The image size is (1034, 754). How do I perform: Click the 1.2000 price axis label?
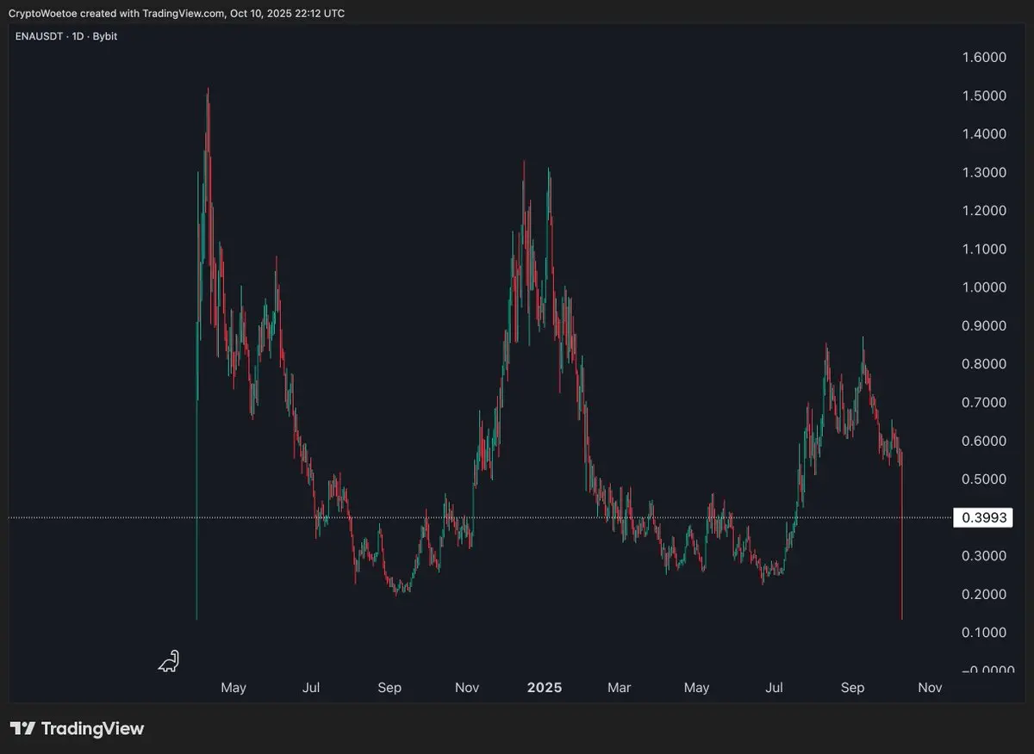(984, 211)
